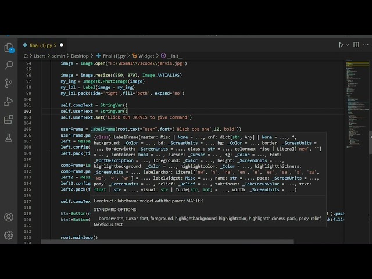Click line number 94 in gutter
The height and width of the screenshot is (279, 372).
[x=28, y=63]
